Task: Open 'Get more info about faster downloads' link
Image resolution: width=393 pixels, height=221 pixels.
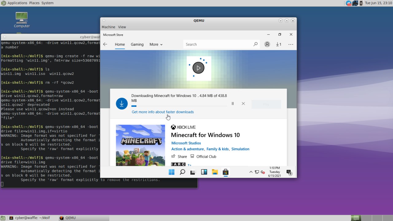Action: (x=163, y=112)
